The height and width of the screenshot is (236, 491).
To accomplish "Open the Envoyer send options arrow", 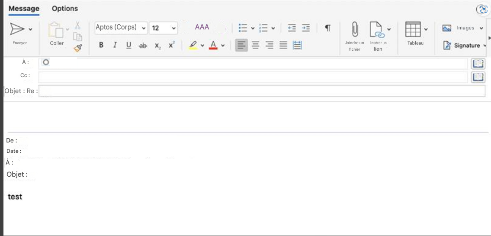I will click(30, 29).
